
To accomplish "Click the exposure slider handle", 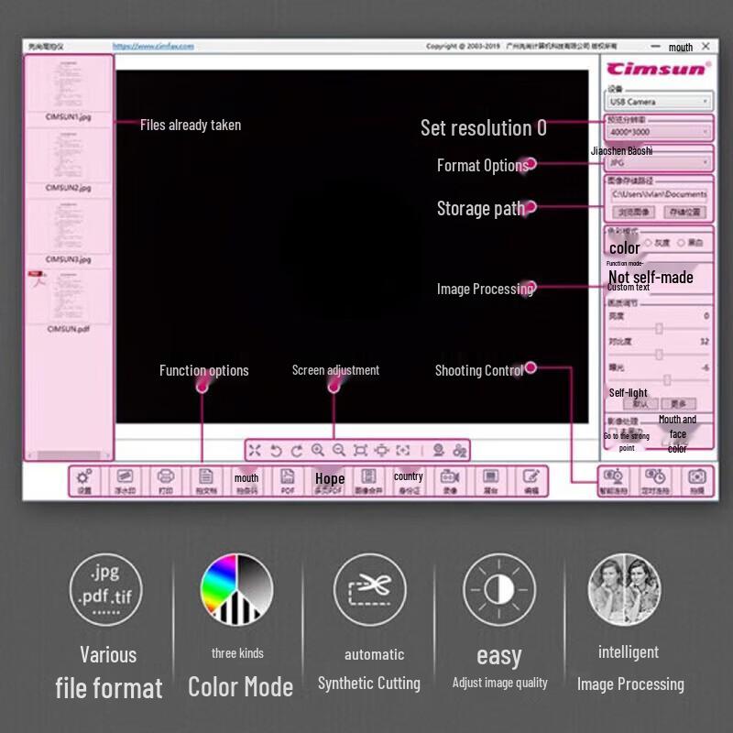I will click(x=668, y=379).
